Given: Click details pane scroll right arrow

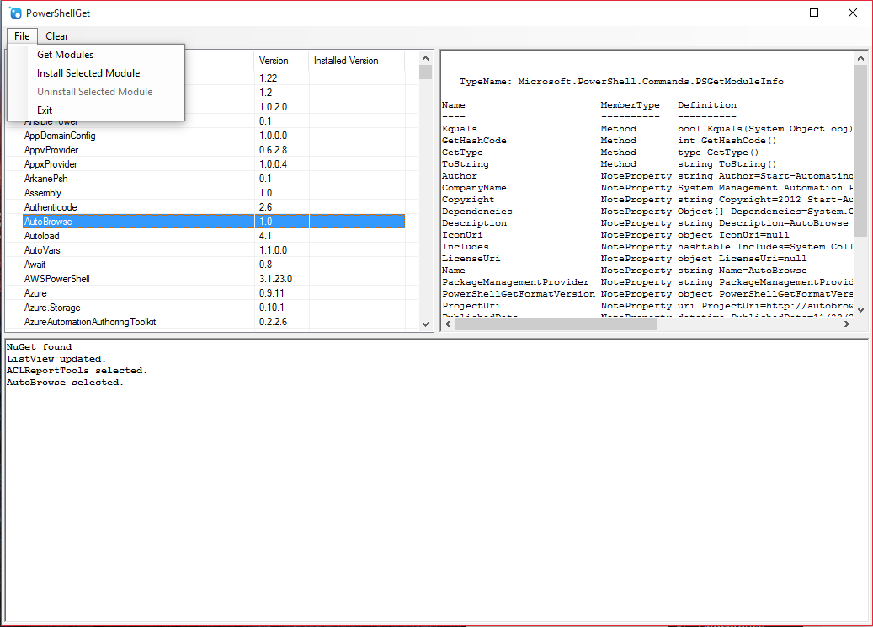Looking at the screenshot, I should [x=847, y=324].
